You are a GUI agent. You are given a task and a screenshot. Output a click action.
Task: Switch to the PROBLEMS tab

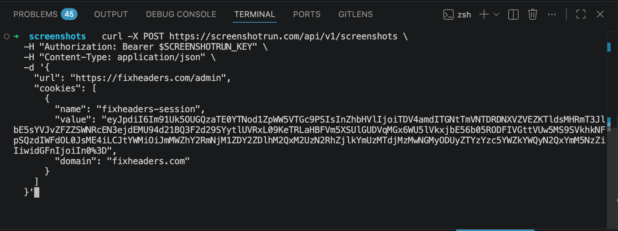pyautogui.click(x=36, y=14)
